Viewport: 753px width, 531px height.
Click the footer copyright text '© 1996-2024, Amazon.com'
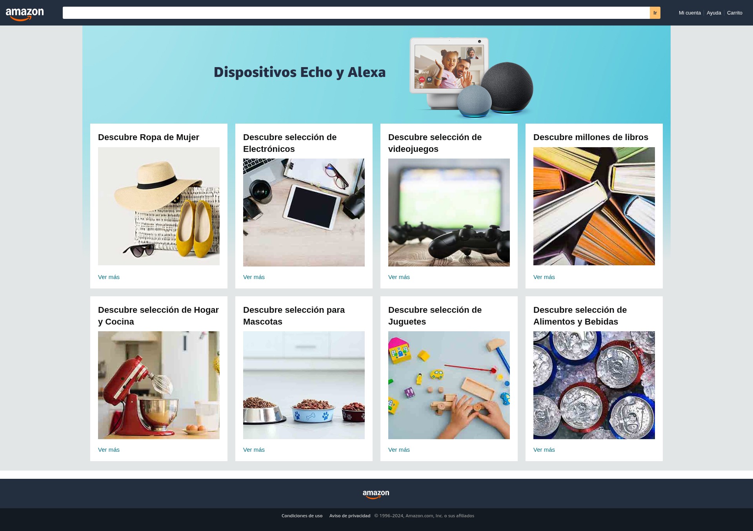coord(424,516)
